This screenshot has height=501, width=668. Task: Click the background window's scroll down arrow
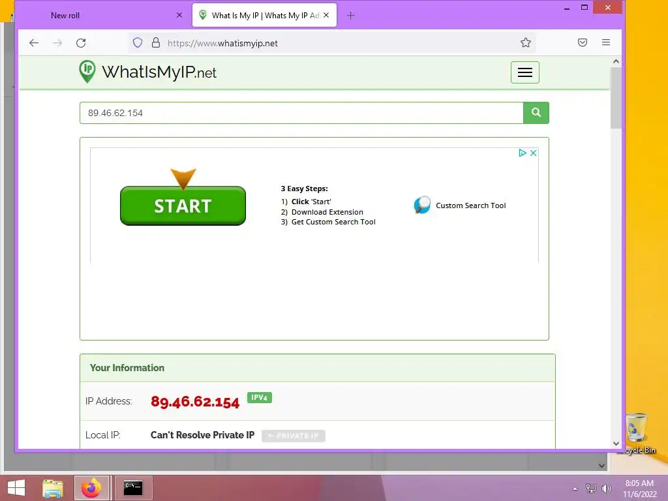pos(601,466)
